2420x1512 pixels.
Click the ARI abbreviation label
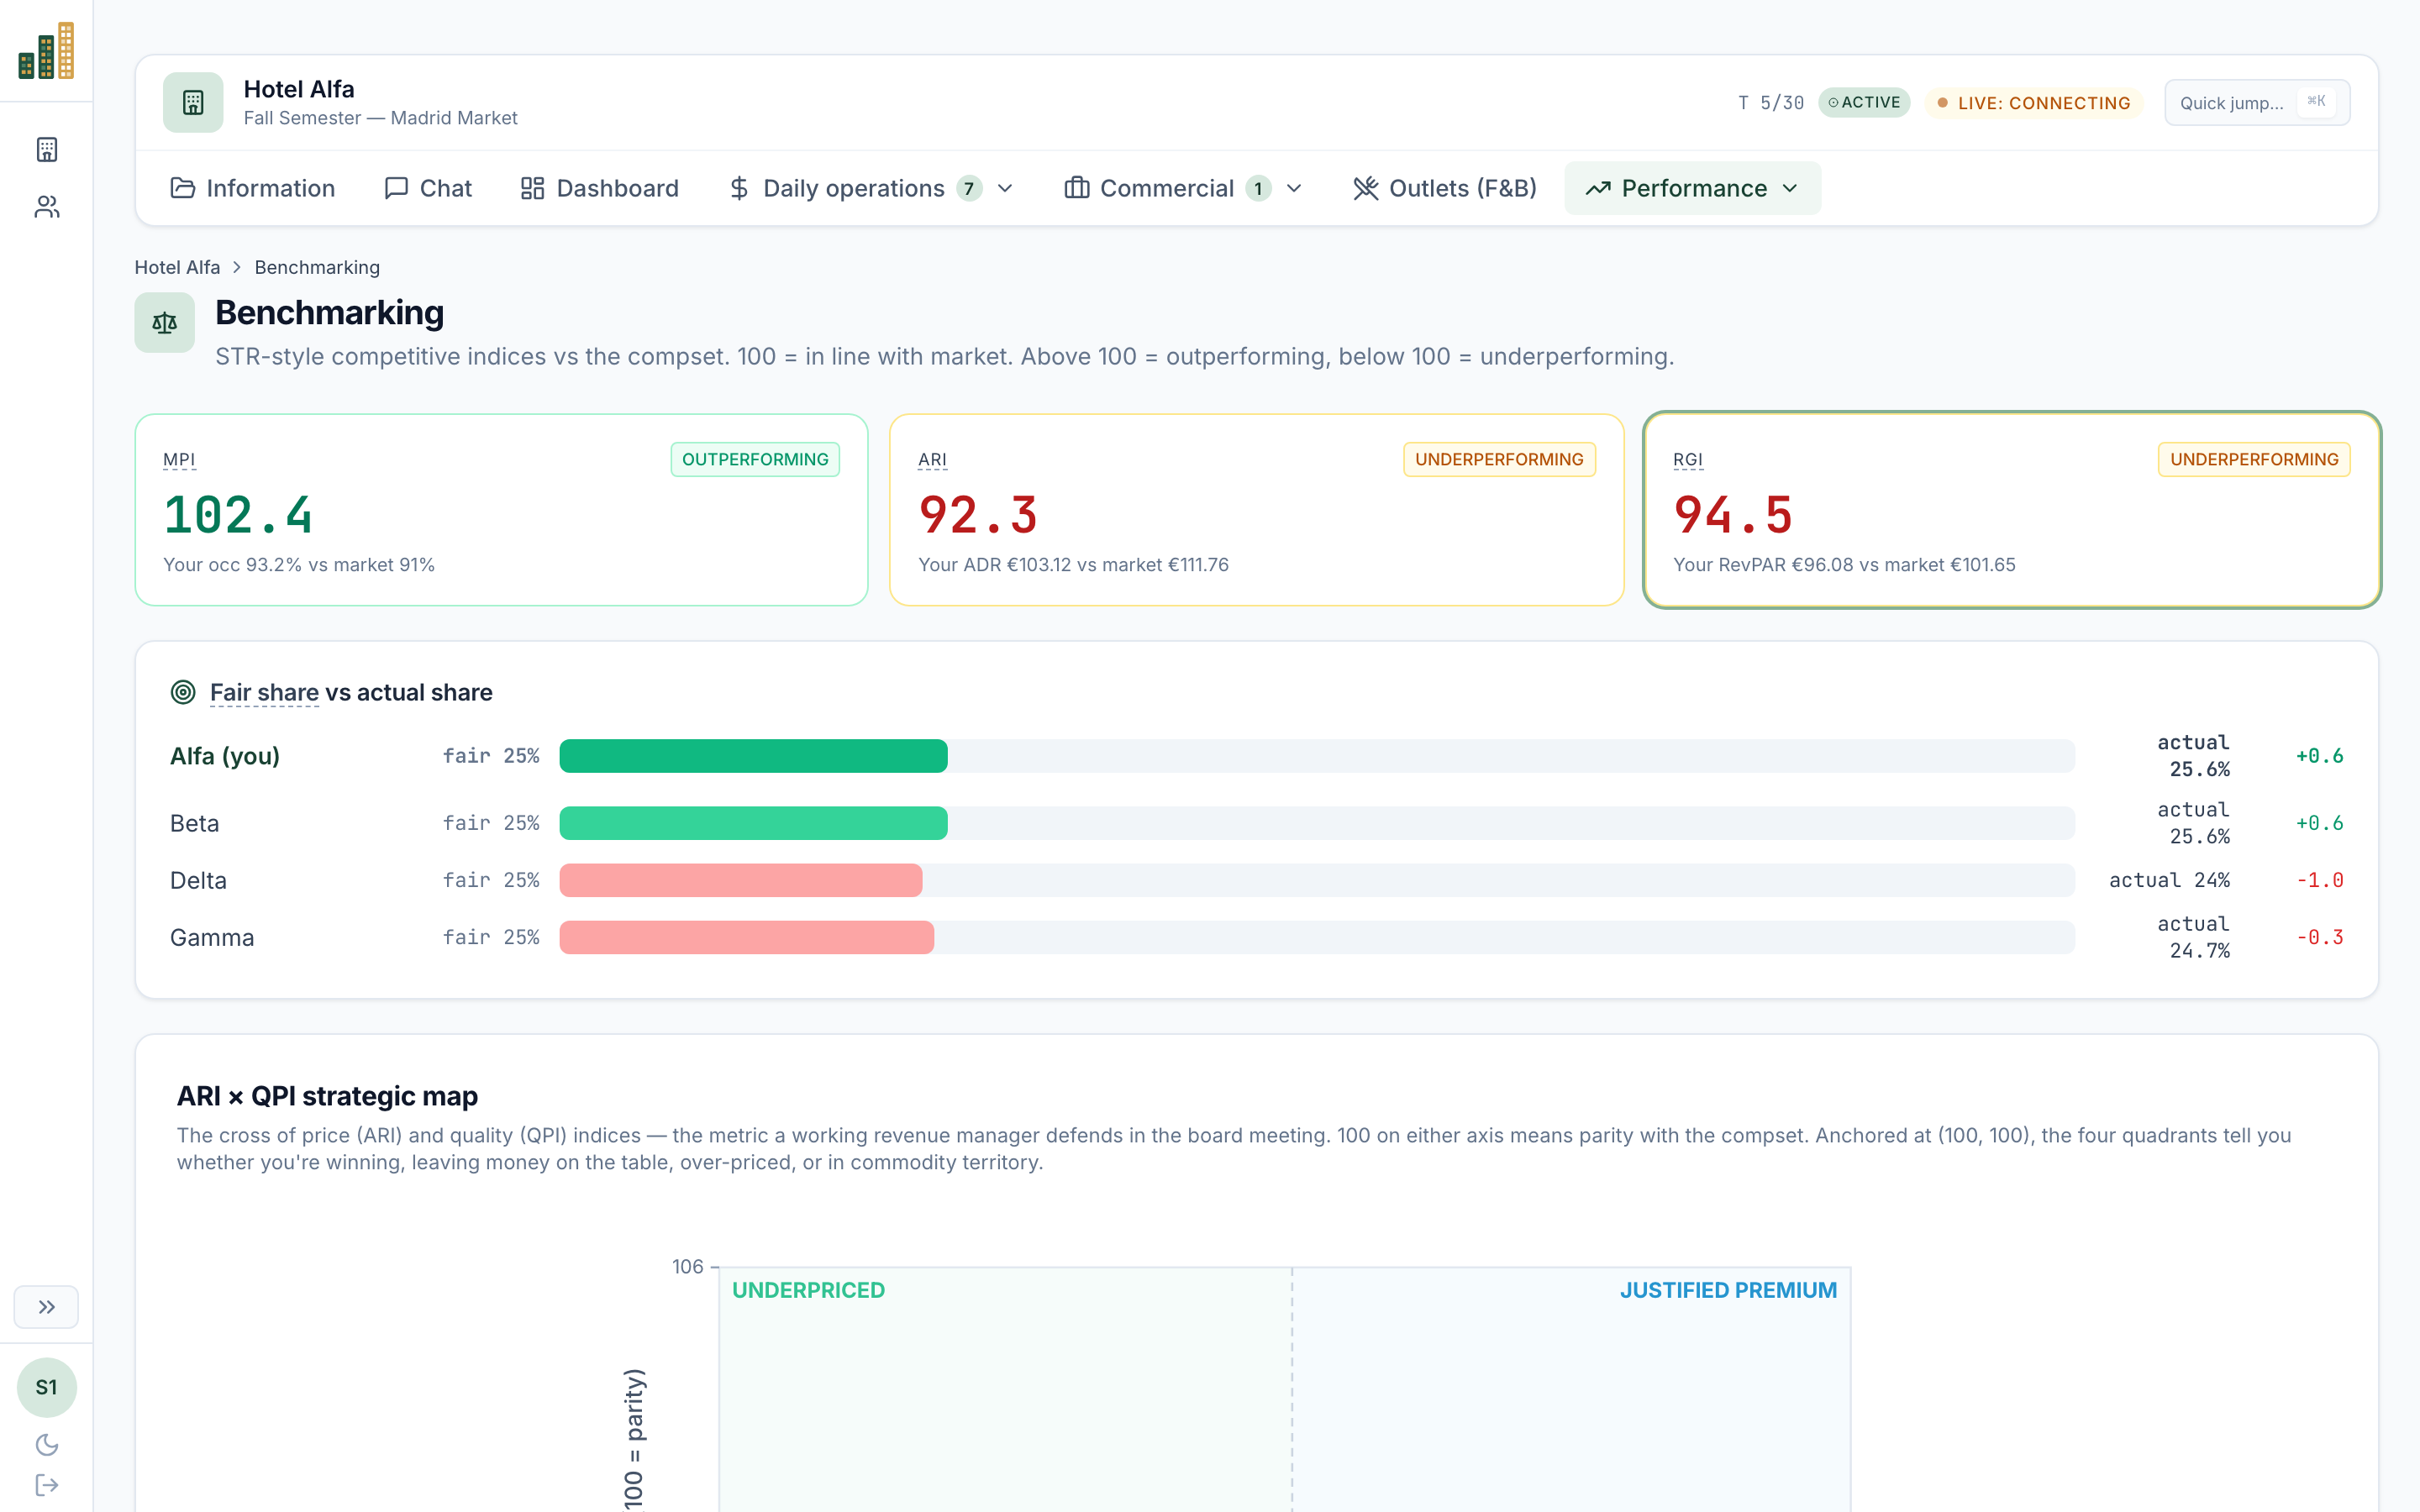point(932,460)
